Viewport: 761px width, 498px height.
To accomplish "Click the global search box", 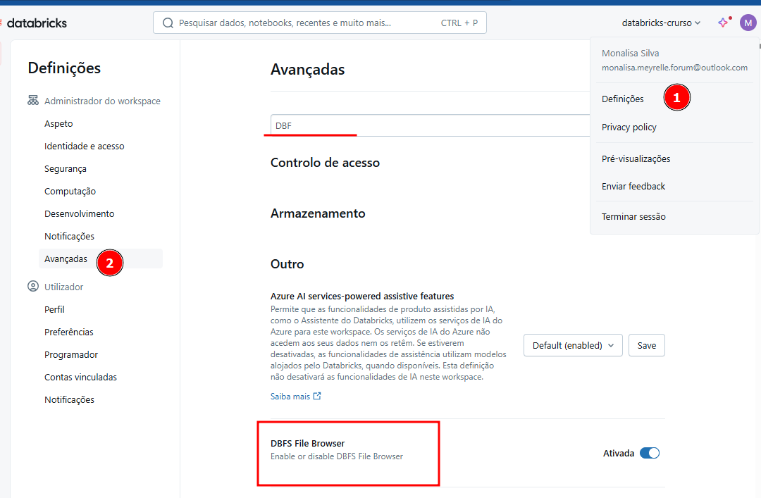I will pos(320,23).
